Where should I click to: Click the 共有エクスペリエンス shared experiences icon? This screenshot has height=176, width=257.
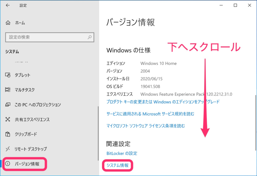(8, 119)
